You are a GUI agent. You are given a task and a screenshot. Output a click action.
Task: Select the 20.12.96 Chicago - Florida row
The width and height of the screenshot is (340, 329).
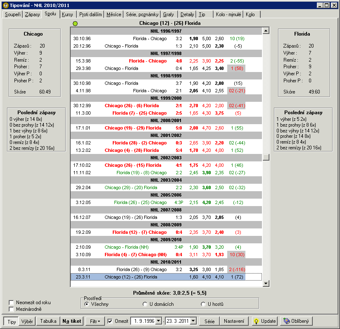pos(166,46)
